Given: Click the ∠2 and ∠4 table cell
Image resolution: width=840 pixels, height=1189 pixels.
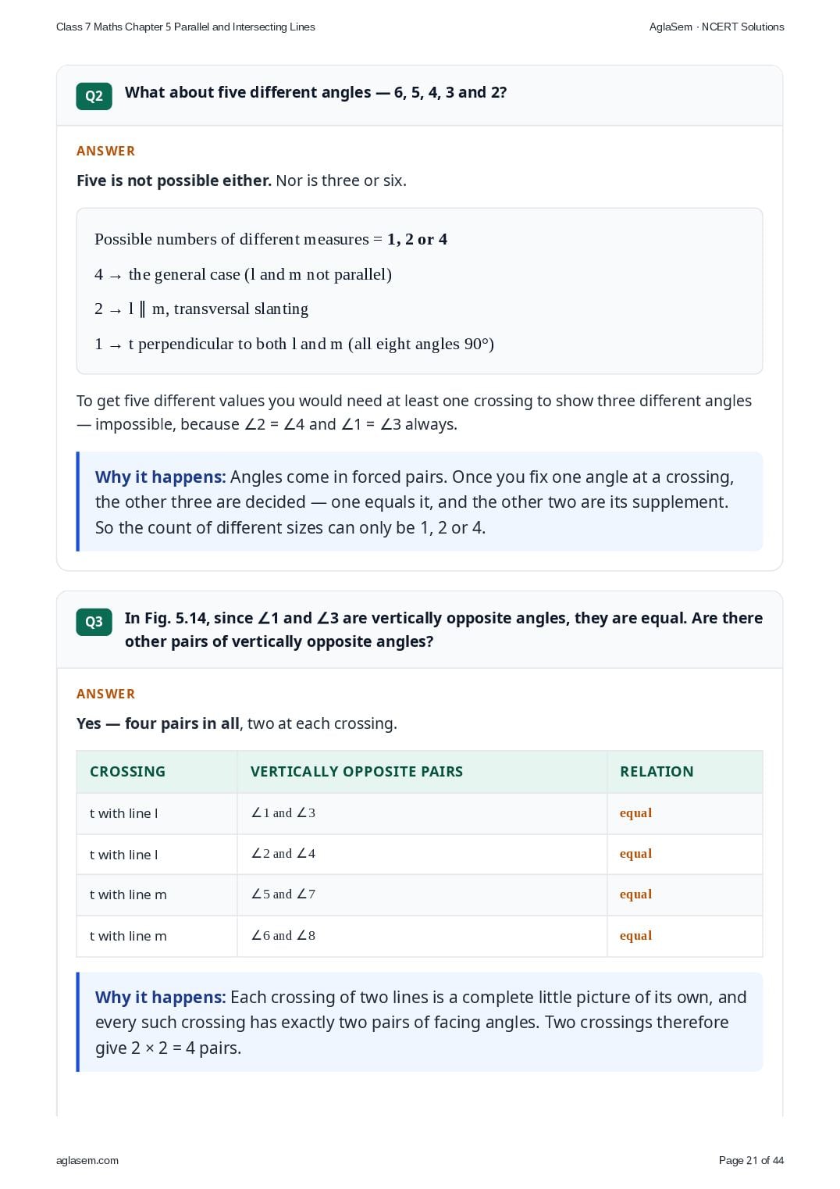Looking at the screenshot, I should [422, 854].
